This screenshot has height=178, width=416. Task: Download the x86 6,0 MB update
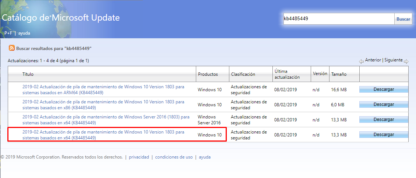384,104
